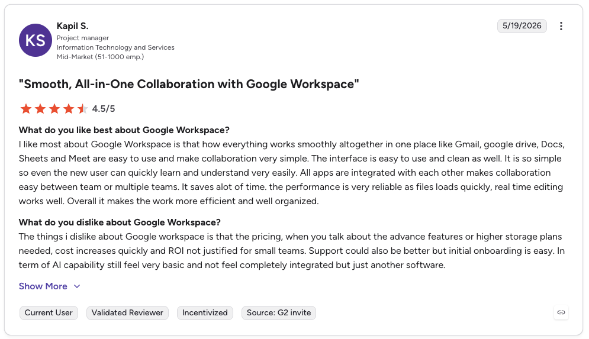
Task: Copy review link with chain icon
Action: 561,312
